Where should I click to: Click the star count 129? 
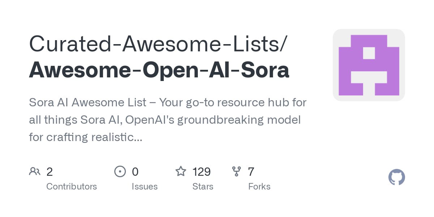pos(201,171)
